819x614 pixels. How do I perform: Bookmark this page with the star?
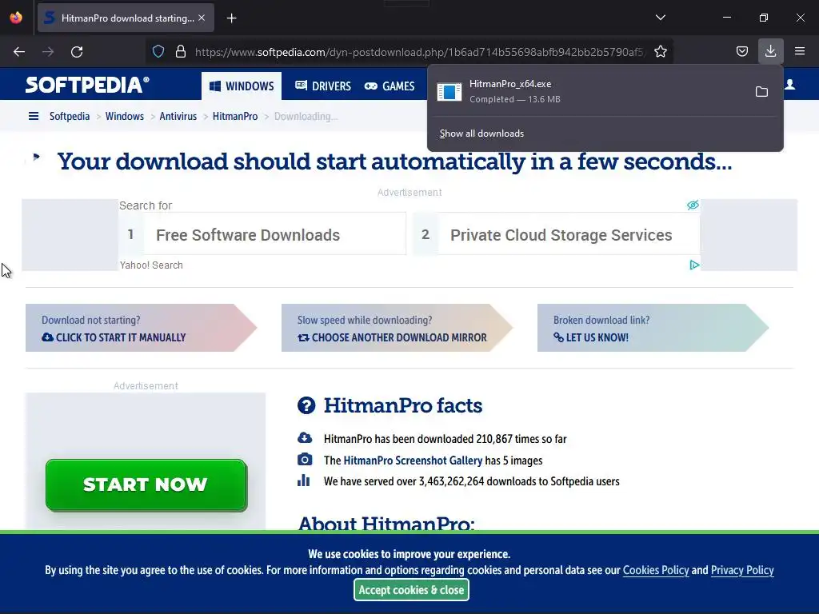coord(660,52)
